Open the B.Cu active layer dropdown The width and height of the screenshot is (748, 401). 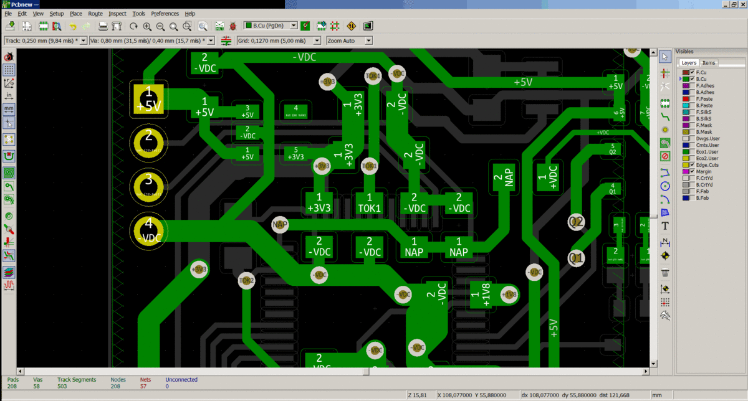(x=294, y=26)
